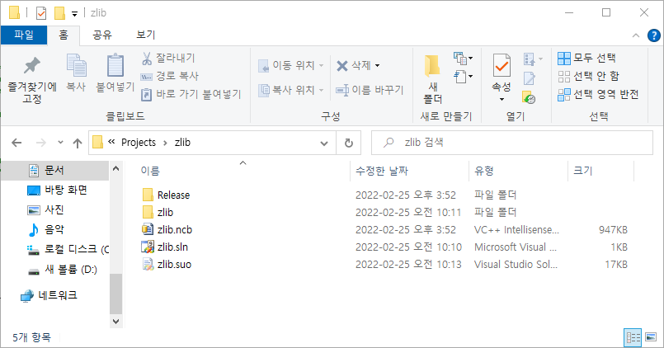Expand address bar history dropdown

pyautogui.click(x=324, y=143)
